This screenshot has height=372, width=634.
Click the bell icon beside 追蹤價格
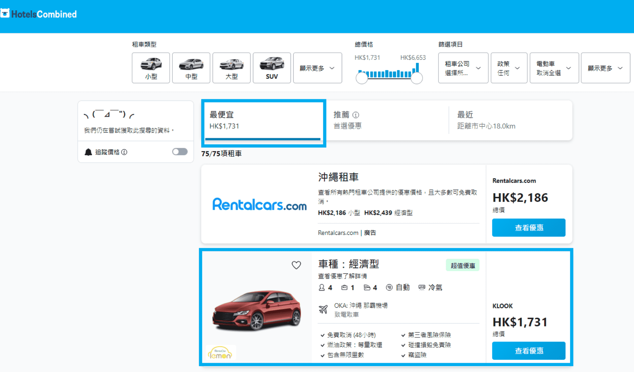pyautogui.click(x=88, y=152)
